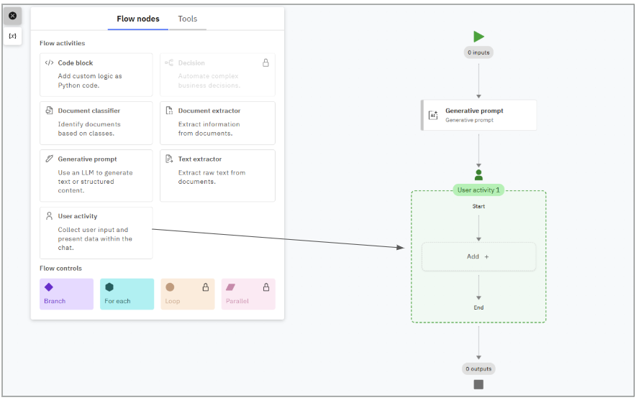Click the Document classifier icon
636x400 pixels.
(49, 111)
